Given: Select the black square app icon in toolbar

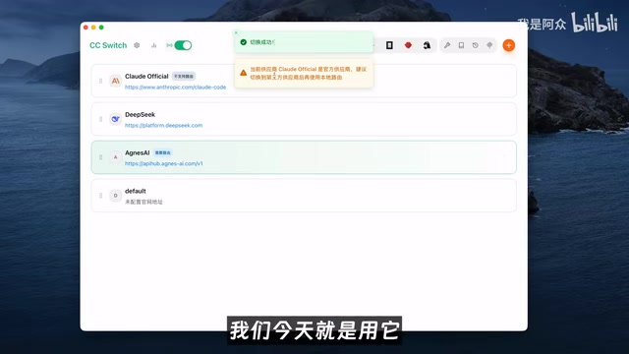Looking at the screenshot, I should 389,45.
